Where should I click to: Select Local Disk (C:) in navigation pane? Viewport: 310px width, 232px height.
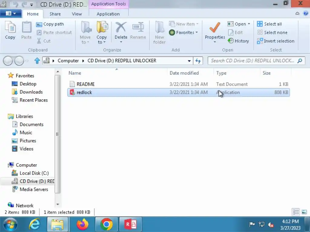point(30,173)
